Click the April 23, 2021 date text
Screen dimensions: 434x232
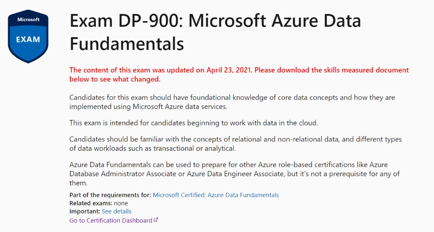229,70
